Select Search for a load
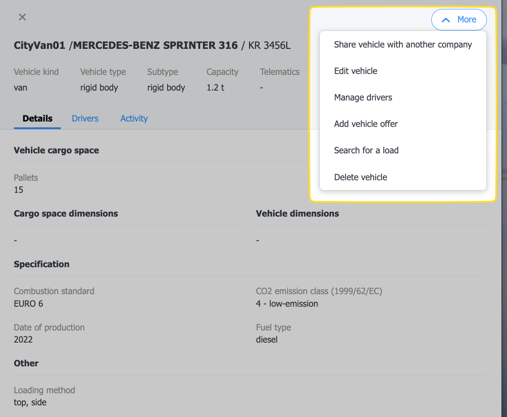The width and height of the screenshot is (507, 417). 366,151
